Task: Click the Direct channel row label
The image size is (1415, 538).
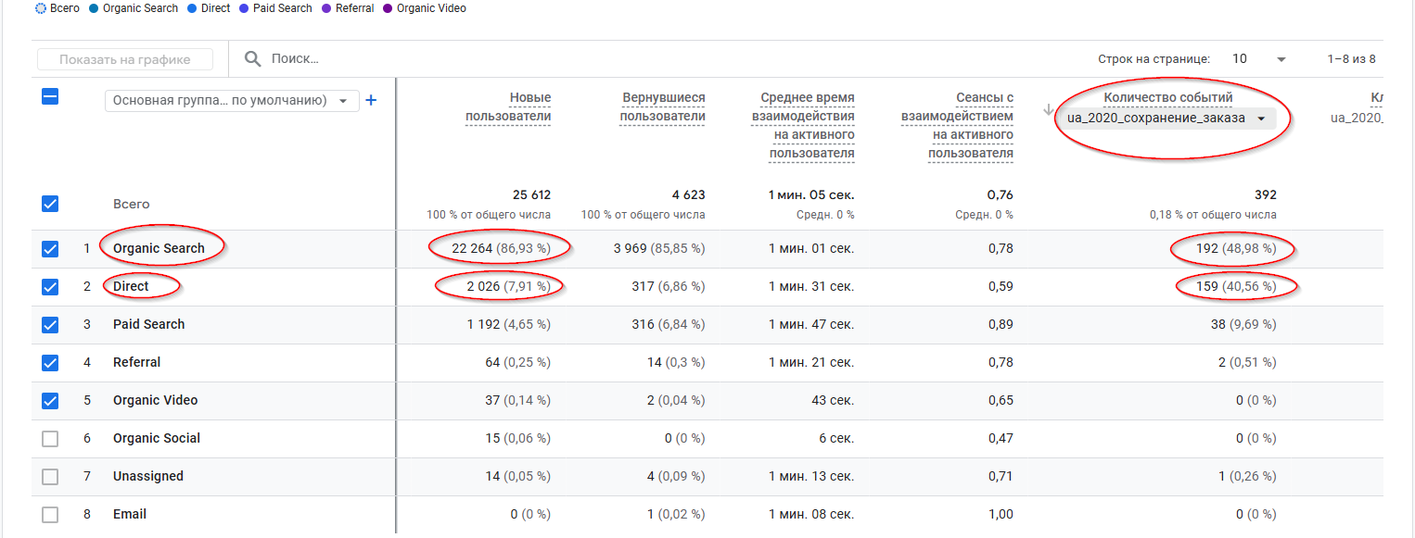Action: tap(131, 287)
